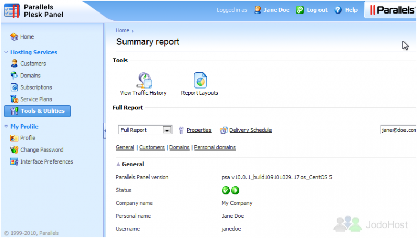Click the Home breadcrumb link
The width and height of the screenshot is (417, 238).
point(122,30)
